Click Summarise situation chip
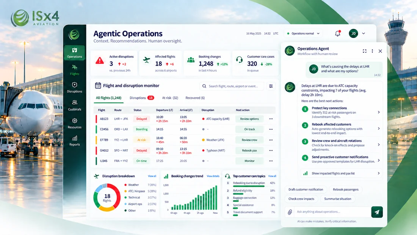Viewport: 417px width, 235px height. 337,199
